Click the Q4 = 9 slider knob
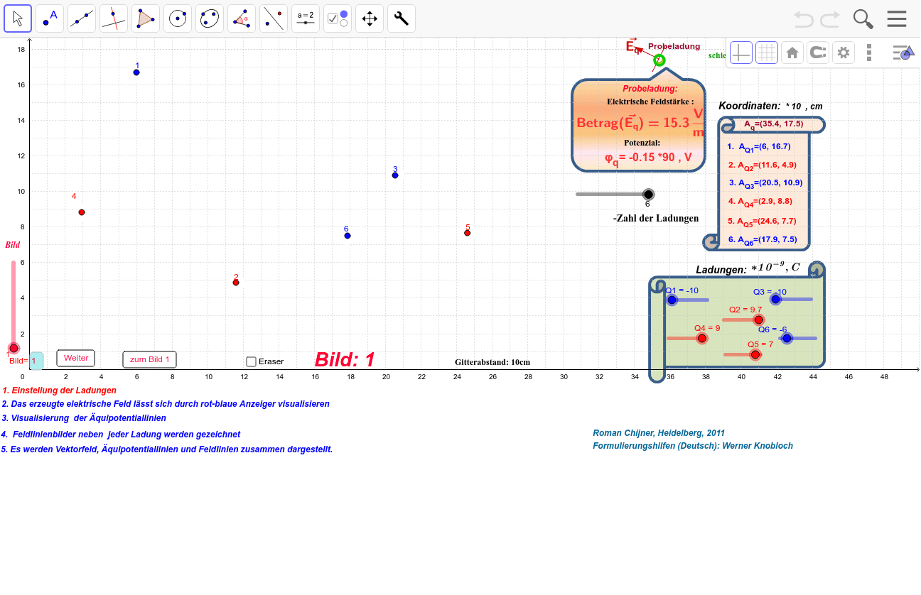This screenshot has height=595, width=921. tap(702, 338)
